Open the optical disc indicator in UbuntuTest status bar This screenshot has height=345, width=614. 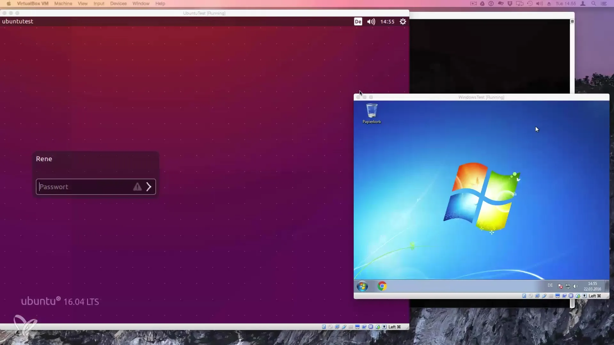tap(331, 327)
